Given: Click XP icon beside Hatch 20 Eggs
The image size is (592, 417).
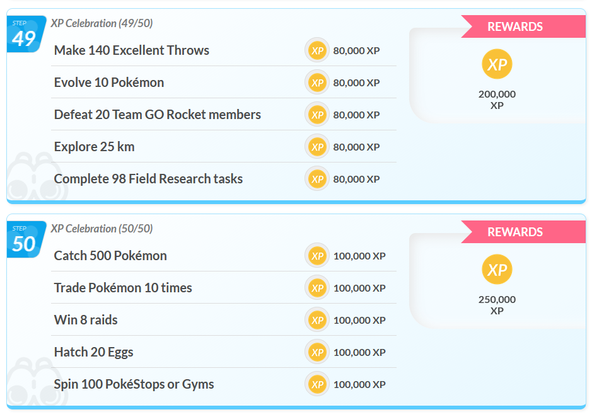Looking at the screenshot, I should pos(317,352).
